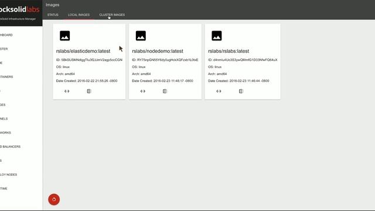
Task: Click Date Created 2016-02-22 21:55:26 text
Action: click(87, 81)
